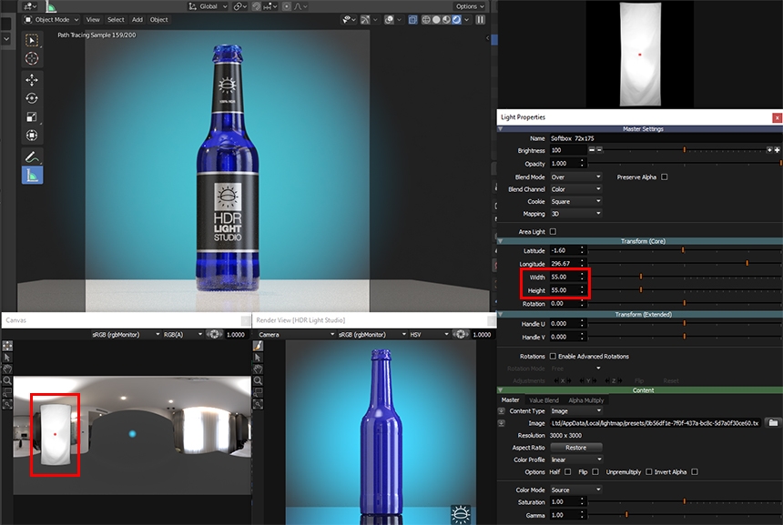
Task: Choose the Rotate tool in toolbar
Action: pyautogui.click(x=32, y=98)
